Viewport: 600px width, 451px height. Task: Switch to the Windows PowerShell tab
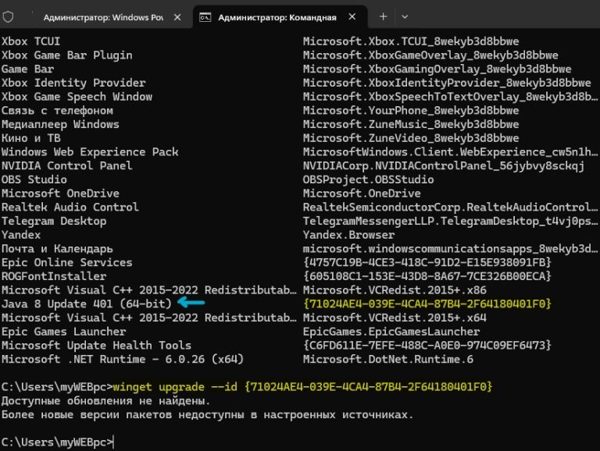tap(103, 17)
